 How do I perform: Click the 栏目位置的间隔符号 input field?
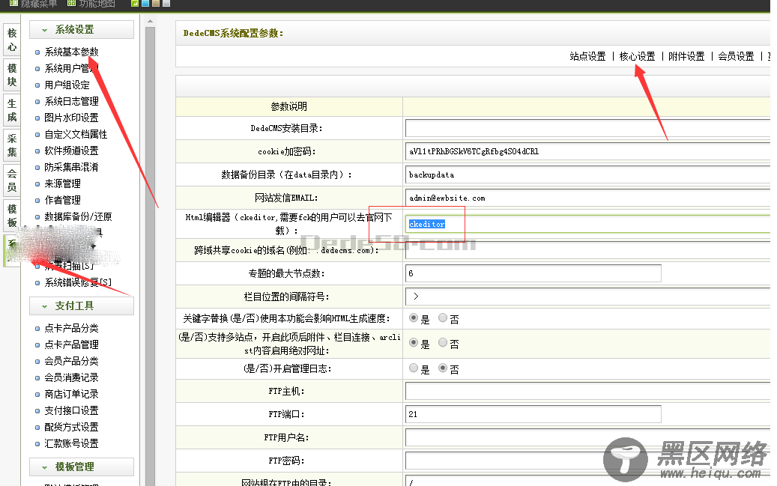[587, 297]
